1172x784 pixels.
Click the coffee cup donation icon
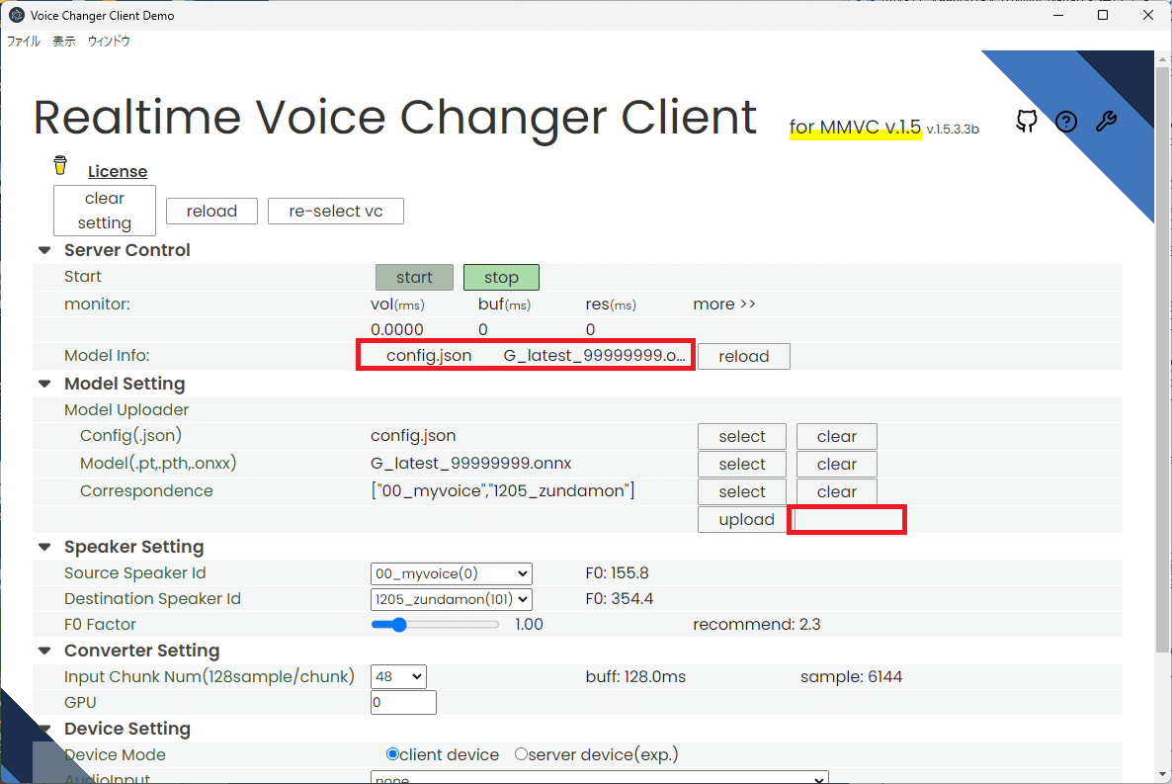point(60,164)
